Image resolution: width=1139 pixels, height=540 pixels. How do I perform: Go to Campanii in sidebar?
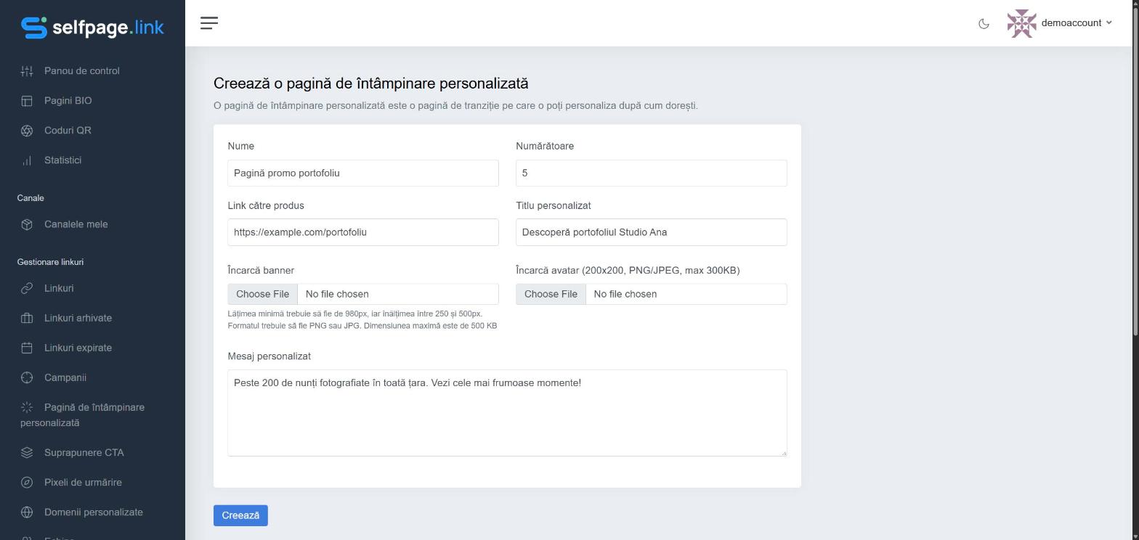pos(65,377)
